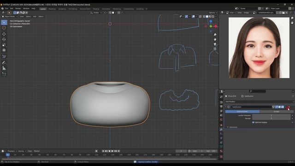Viewport: 295px width, 166px height.
Task: Click the properties search field
Action: 257,91
